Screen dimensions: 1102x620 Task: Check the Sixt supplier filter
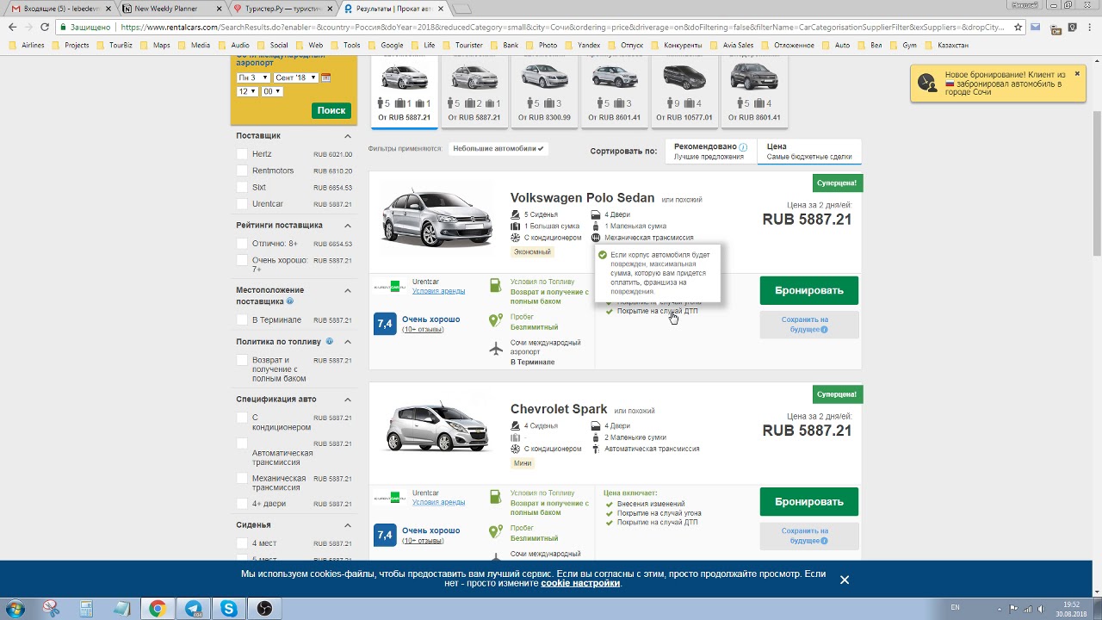(242, 187)
